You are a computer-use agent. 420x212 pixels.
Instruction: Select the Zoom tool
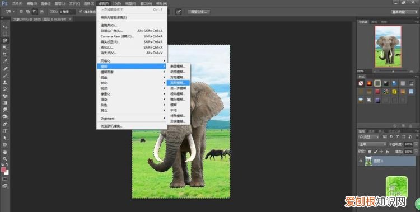(5, 159)
